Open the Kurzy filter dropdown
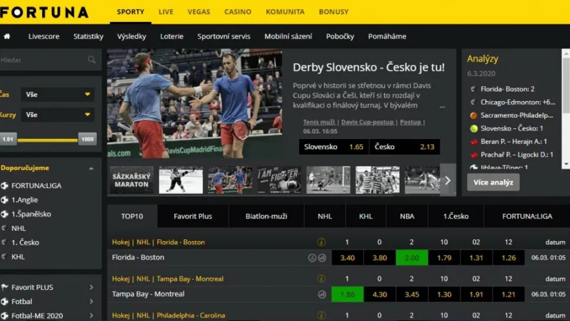This screenshot has height=321, width=570. 57,115
